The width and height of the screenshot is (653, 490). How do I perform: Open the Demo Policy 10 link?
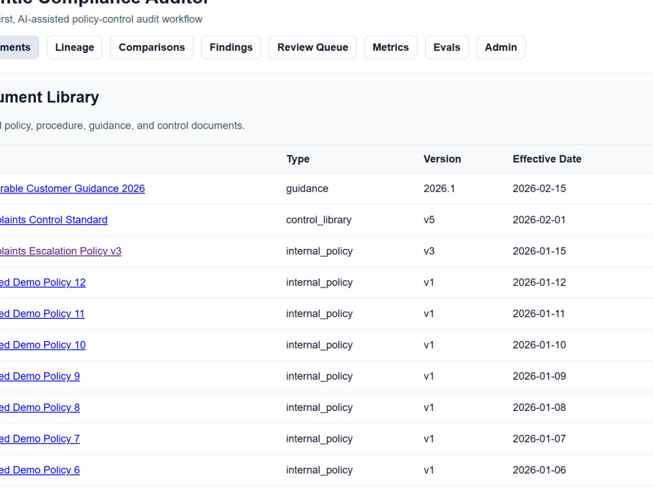(43, 344)
